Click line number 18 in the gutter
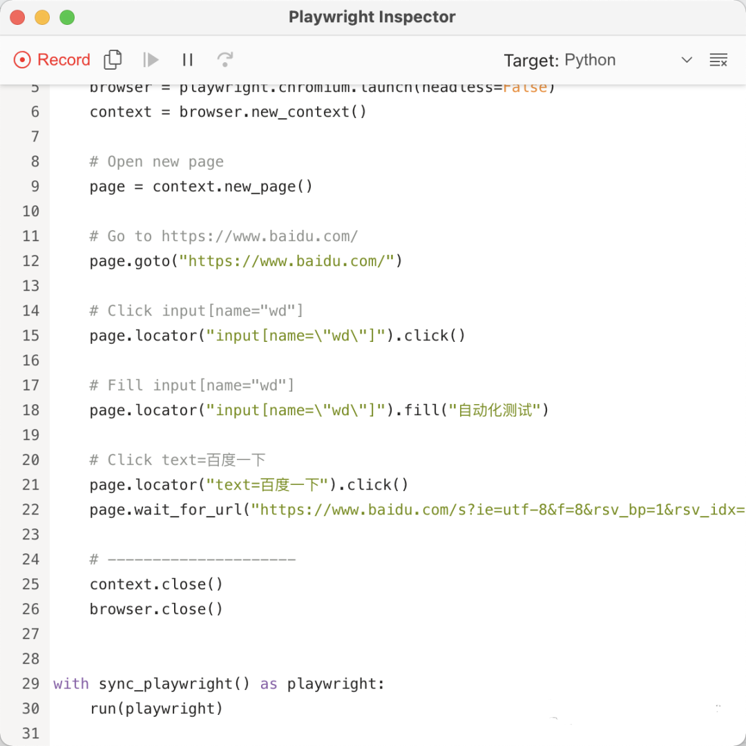 31,410
